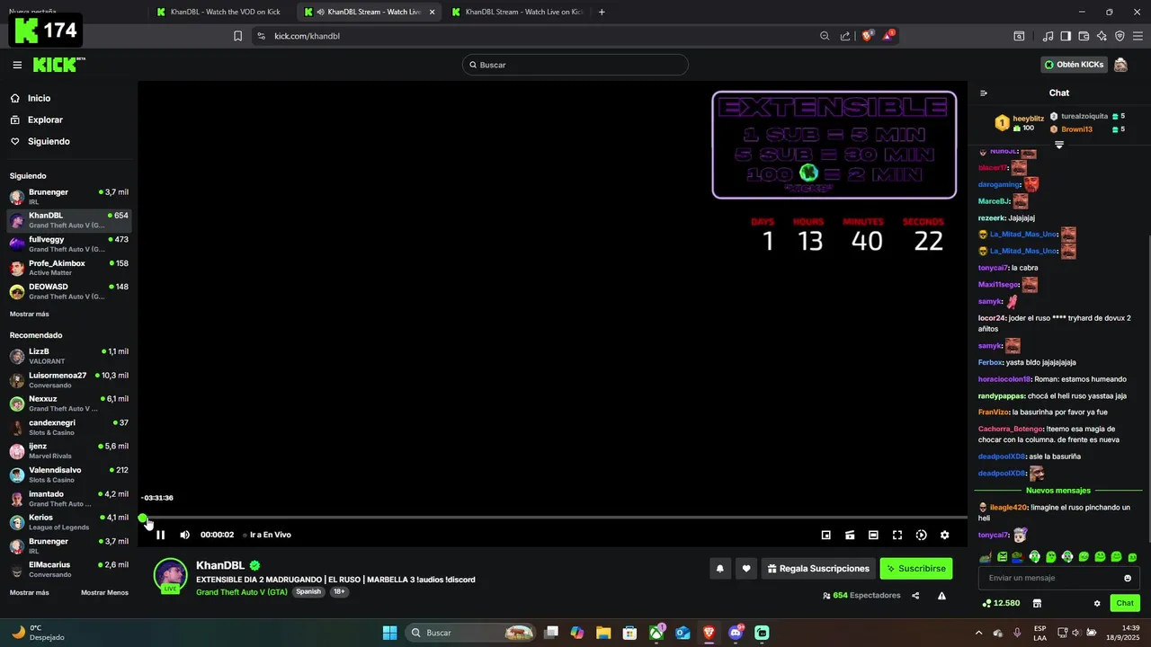Image resolution: width=1151 pixels, height=647 pixels.
Task: Share the stream via share icon
Action: tap(915, 595)
